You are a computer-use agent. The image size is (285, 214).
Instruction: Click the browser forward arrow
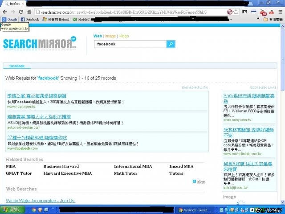13,12
